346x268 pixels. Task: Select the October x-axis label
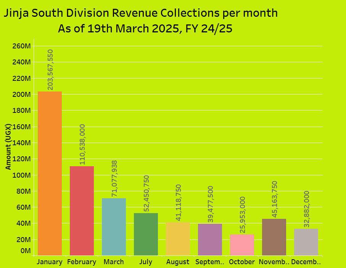[242, 262]
